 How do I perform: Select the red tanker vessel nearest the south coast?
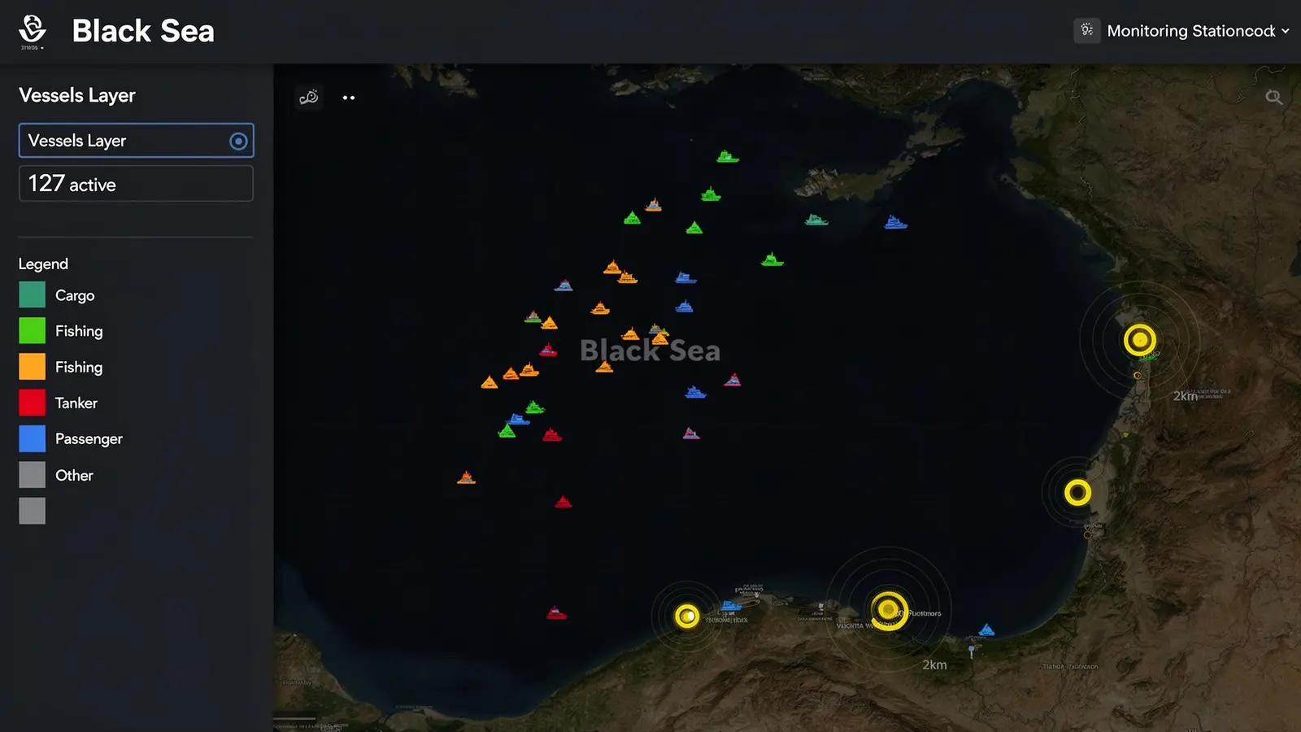(x=556, y=612)
